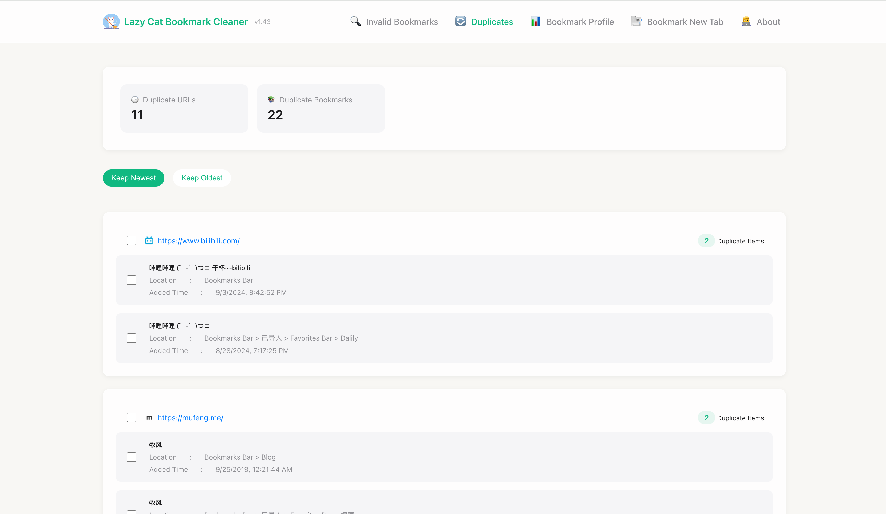
Task: Check the mufeng.me group checkbox
Action: 132,418
